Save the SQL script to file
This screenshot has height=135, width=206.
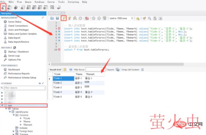57,18
